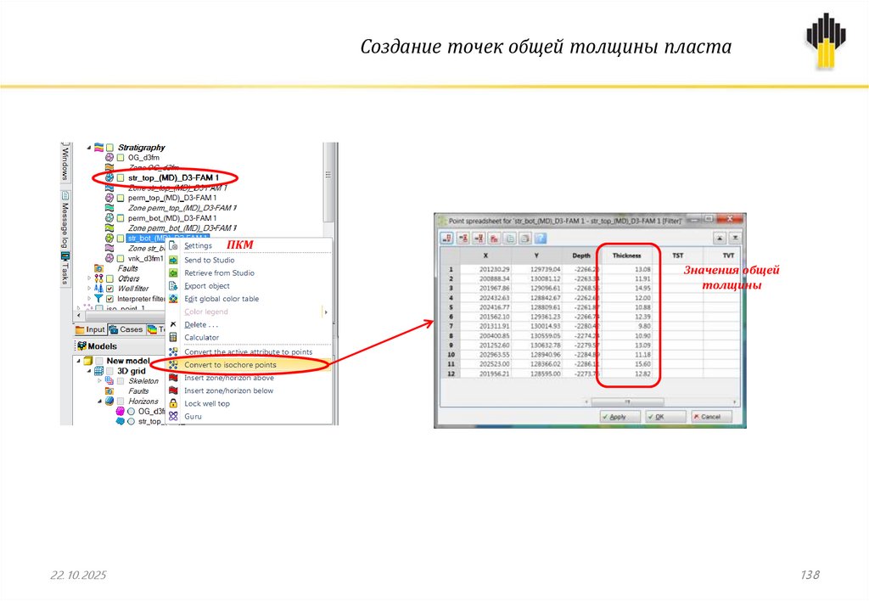This screenshot has height=601, width=869.
Task: Toggle the Stratigraphy checkbox
Action: click(x=109, y=148)
